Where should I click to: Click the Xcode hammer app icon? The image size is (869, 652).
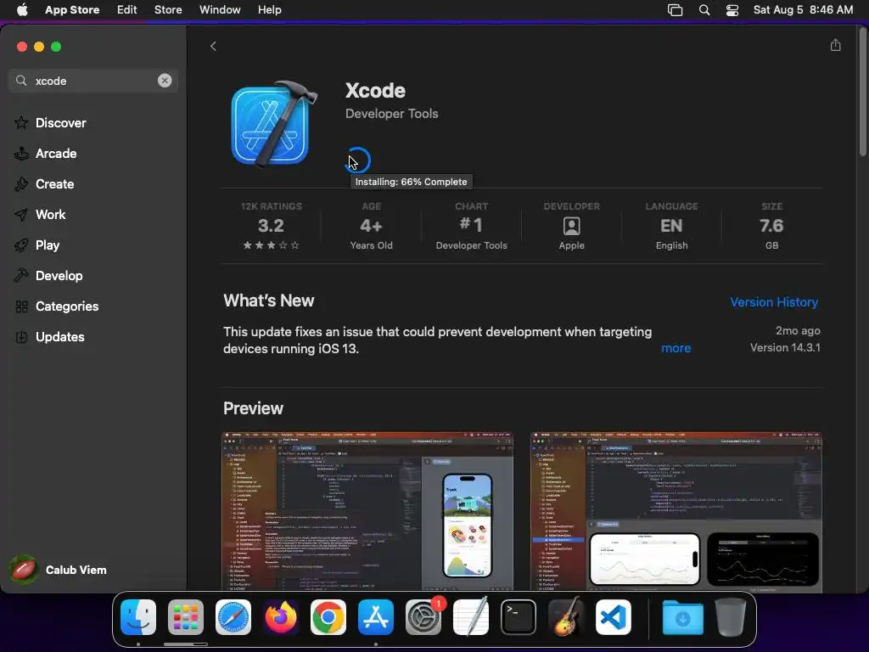coord(274,125)
